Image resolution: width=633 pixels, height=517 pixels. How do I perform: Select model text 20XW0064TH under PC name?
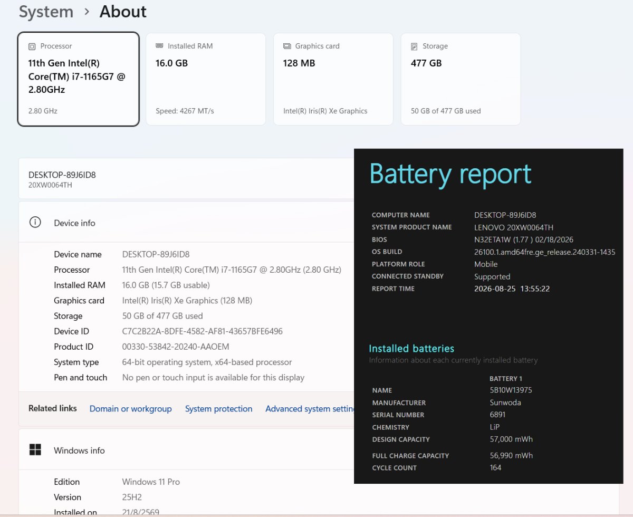pyautogui.click(x=50, y=185)
